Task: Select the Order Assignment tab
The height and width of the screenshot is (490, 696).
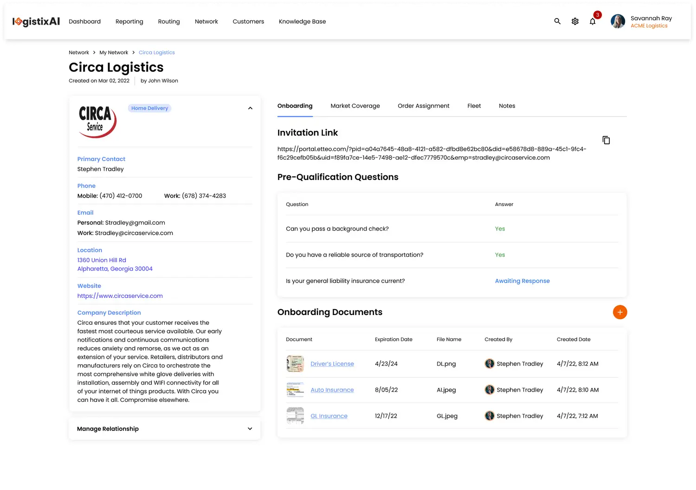Action: click(x=423, y=106)
